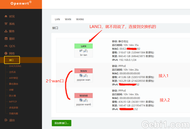
Task: Open 负载均衡 page
Action: tap(13, 114)
